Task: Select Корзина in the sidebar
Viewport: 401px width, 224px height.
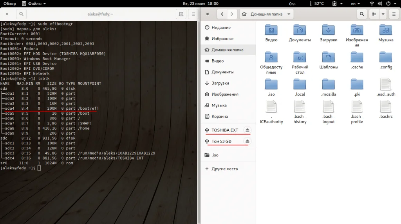Action: pyautogui.click(x=220, y=117)
